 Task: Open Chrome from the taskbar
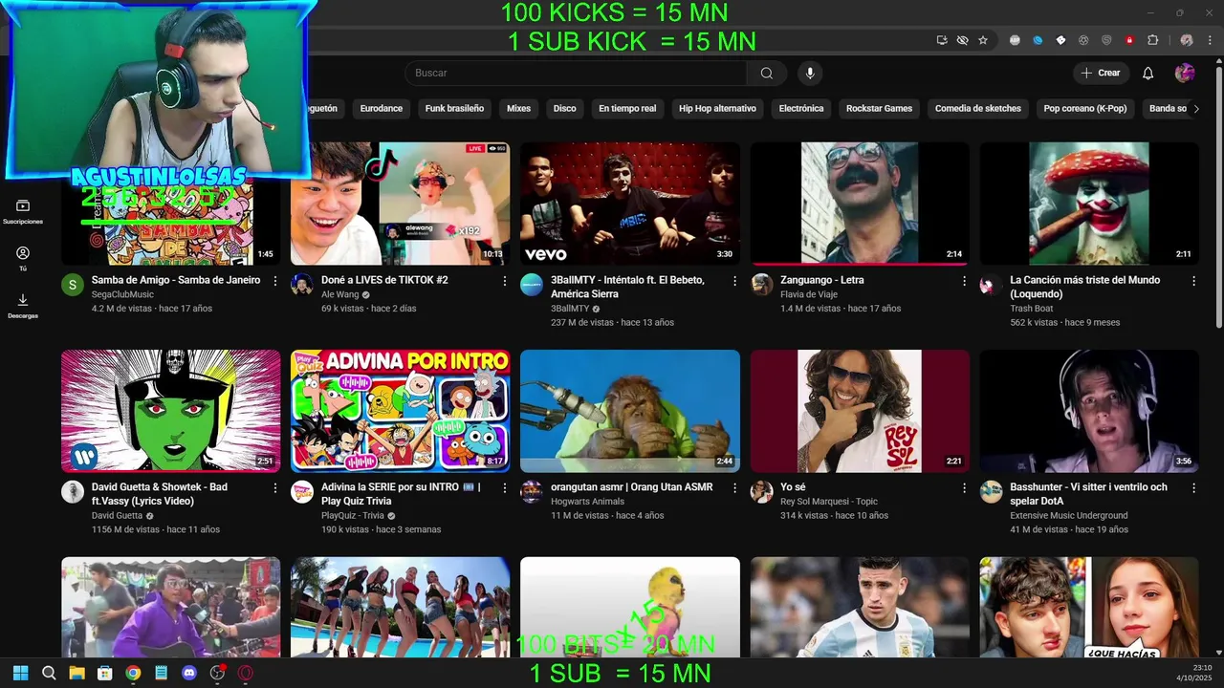coord(133,673)
